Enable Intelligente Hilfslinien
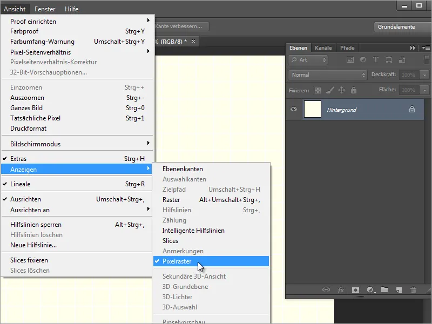The image size is (432, 324). tap(211, 231)
